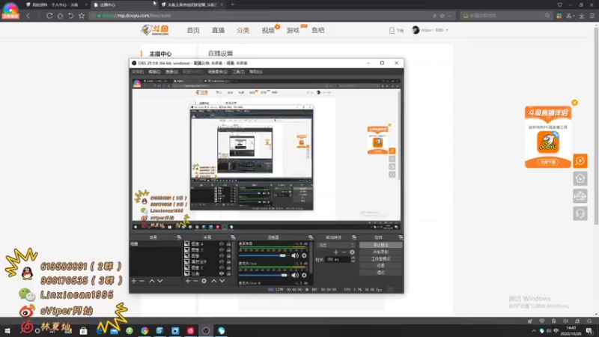The height and width of the screenshot is (337, 599).
Task: Open OBS 设置 settings button
Action: pos(380,266)
